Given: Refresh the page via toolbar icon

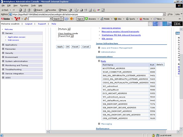Looking at the screenshot, I should tap(25, 10).
